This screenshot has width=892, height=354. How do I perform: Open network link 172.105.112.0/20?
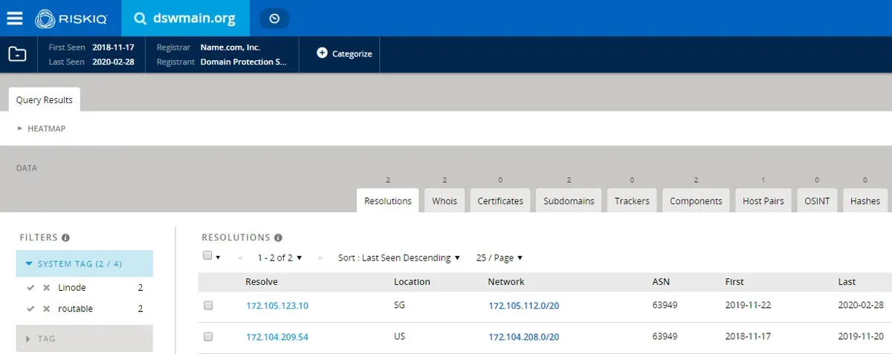pyautogui.click(x=523, y=305)
